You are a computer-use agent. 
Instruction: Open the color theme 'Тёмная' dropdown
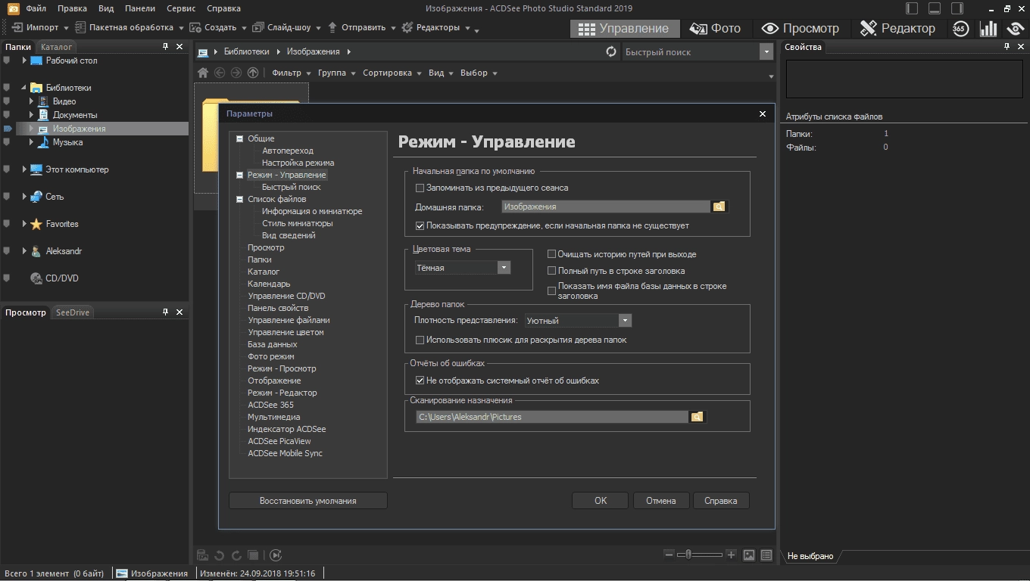pos(504,268)
